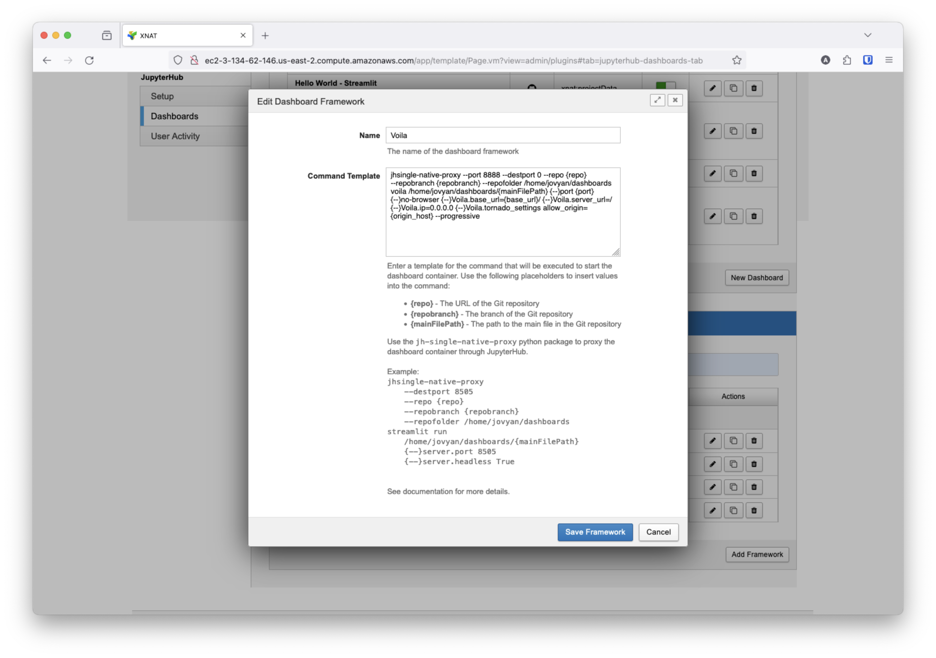Click the Bitwarden extension icon
The height and width of the screenshot is (658, 936).
(868, 61)
